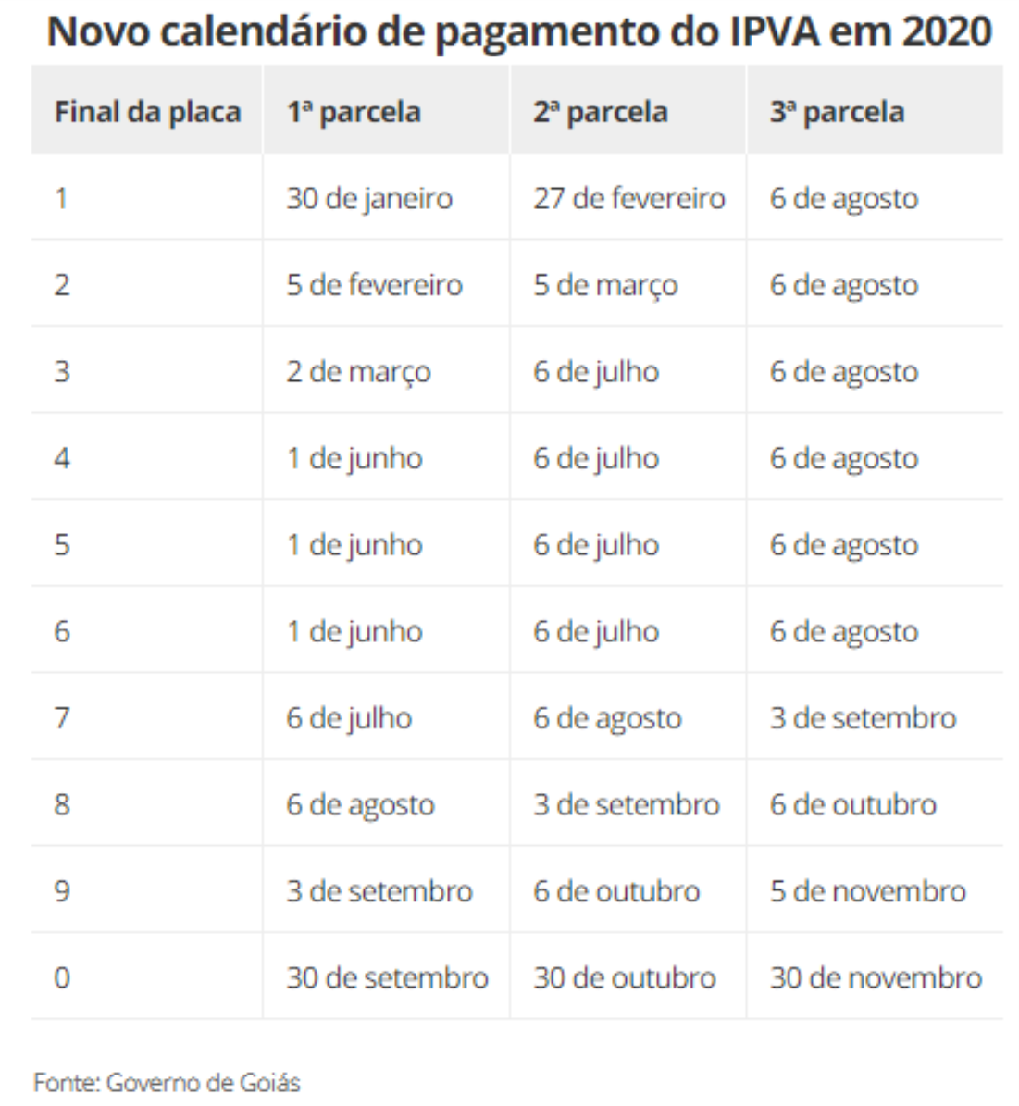This screenshot has width=1019, height=1106.
Task: Select the "30 de novembro" cell
Action: 876,977
